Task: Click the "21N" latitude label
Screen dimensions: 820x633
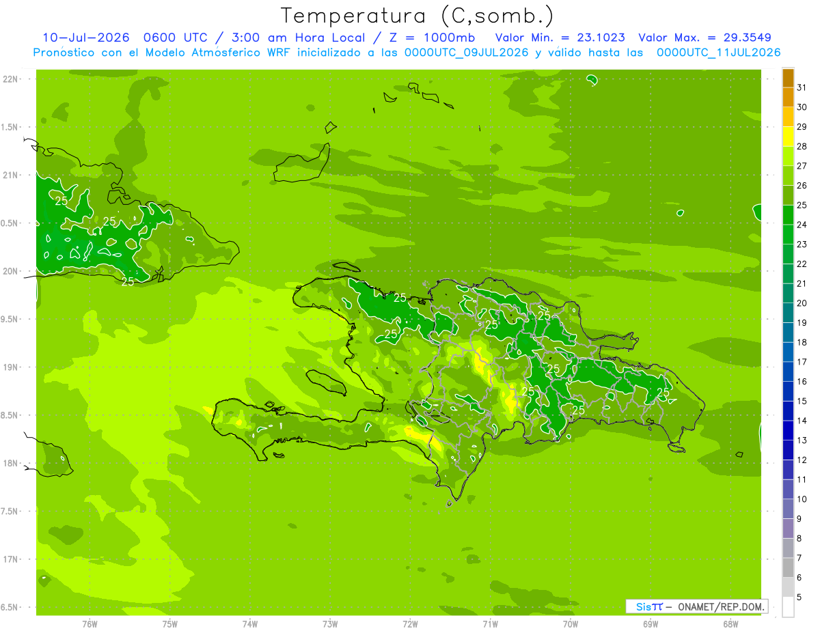Action: 12,175
